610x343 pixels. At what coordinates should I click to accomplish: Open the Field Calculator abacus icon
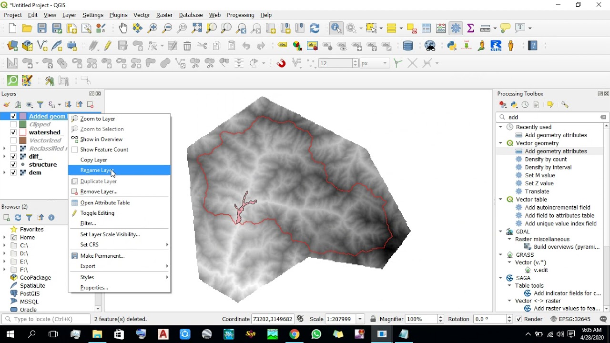click(x=441, y=28)
